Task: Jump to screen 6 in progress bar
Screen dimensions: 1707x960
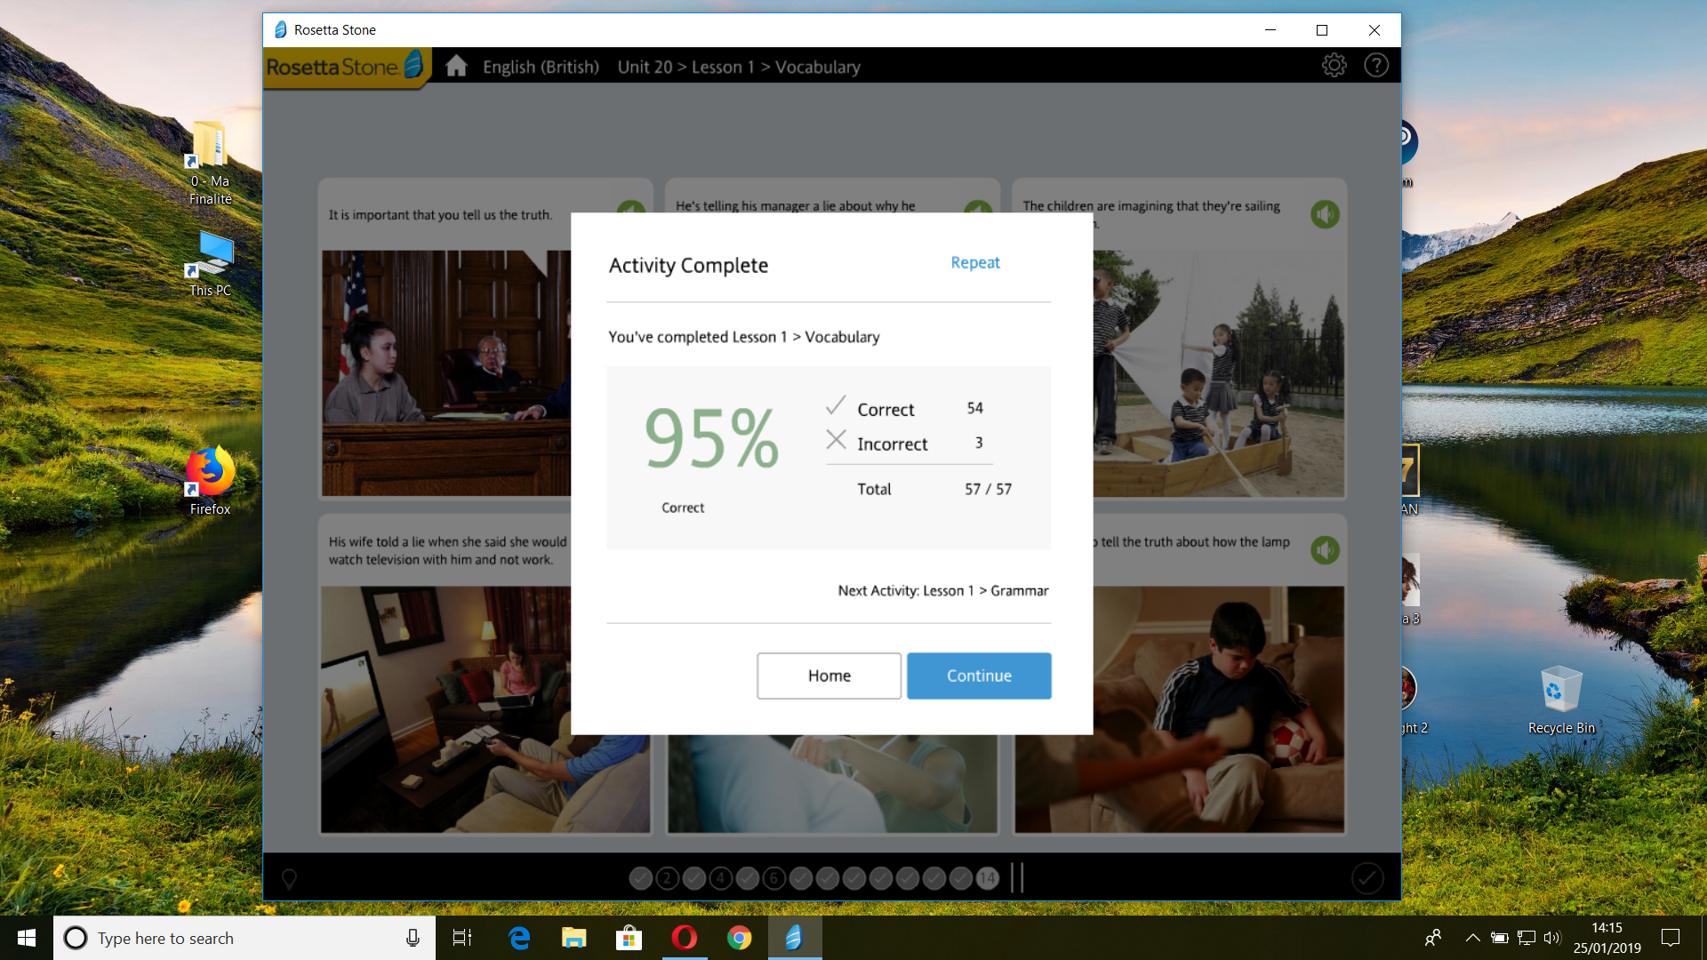Action: tap(773, 878)
